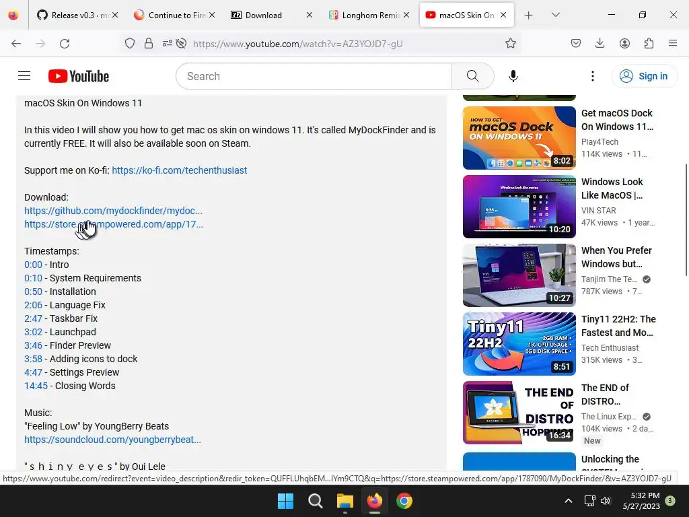The image size is (689, 517).
Task: List all tabs dropdown arrow
Action: point(555,15)
